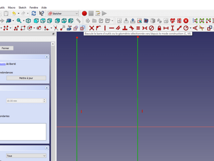The width and height of the screenshot is (214, 161).
Task: Open the Tous filter dropdown
Action: click(x=26, y=156)
